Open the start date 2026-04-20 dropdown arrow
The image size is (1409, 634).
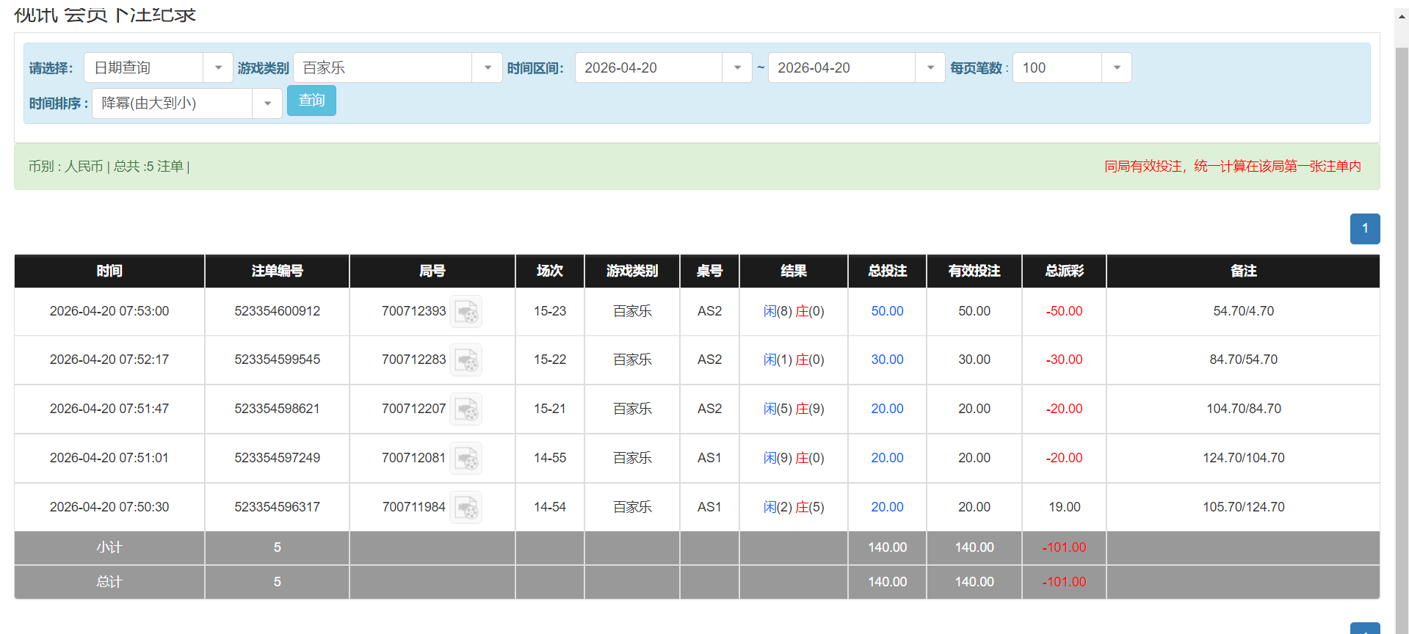coord(737,68)
